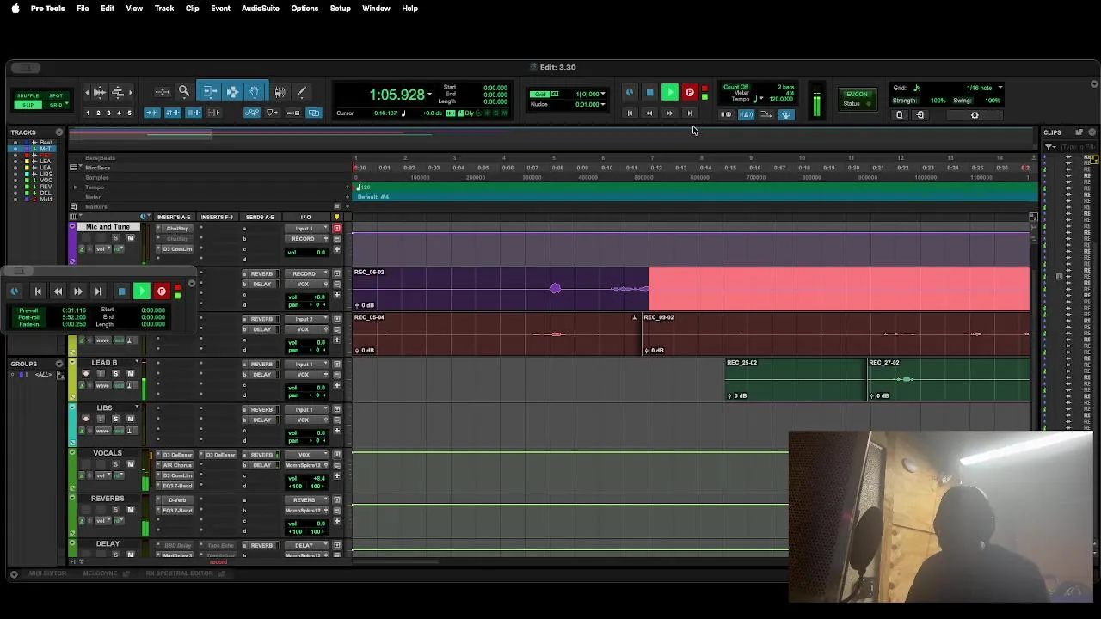The height and width of the screenshot is (619, 1101).
Task: Enable Shuffle edit mode
Action: tap(28, 95)
